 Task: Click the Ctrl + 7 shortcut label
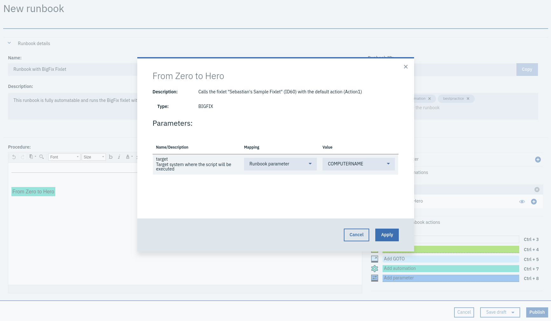[531, 269]
